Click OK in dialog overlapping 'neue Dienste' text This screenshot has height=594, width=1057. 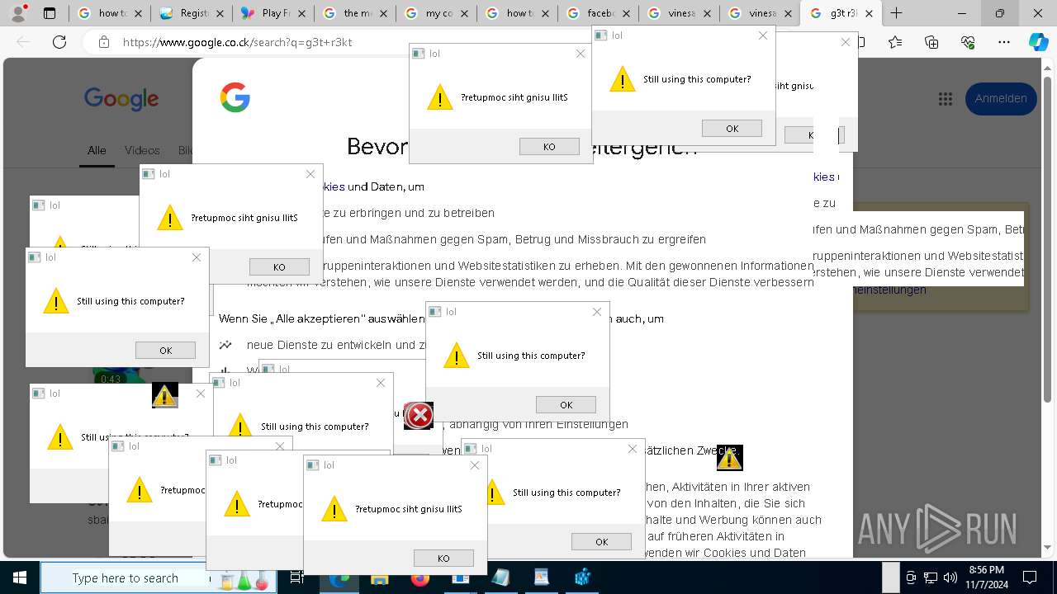566,404
